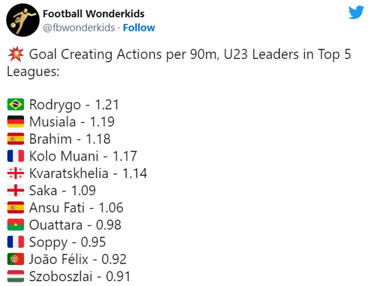Click the France flag beside Soppy
Image resolution: width=368 pixels, height=286 pixels.
pos(16,242)
